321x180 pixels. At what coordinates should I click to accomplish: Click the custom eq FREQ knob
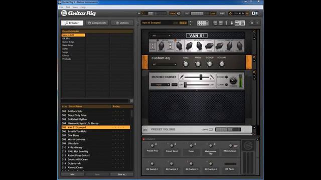[x=198, y=64]
